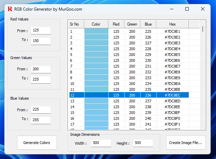The width and height of the screenshot is (216, 159).
Task: Click the image Height input field
Action: pos(143,143)
